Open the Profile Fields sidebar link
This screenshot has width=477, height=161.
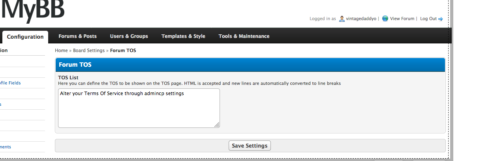coord(11,83)
